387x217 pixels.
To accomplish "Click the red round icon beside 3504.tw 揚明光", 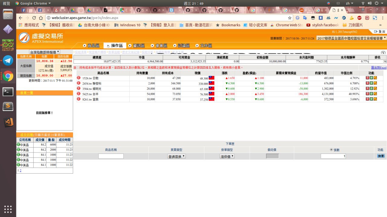I will 79,89.
